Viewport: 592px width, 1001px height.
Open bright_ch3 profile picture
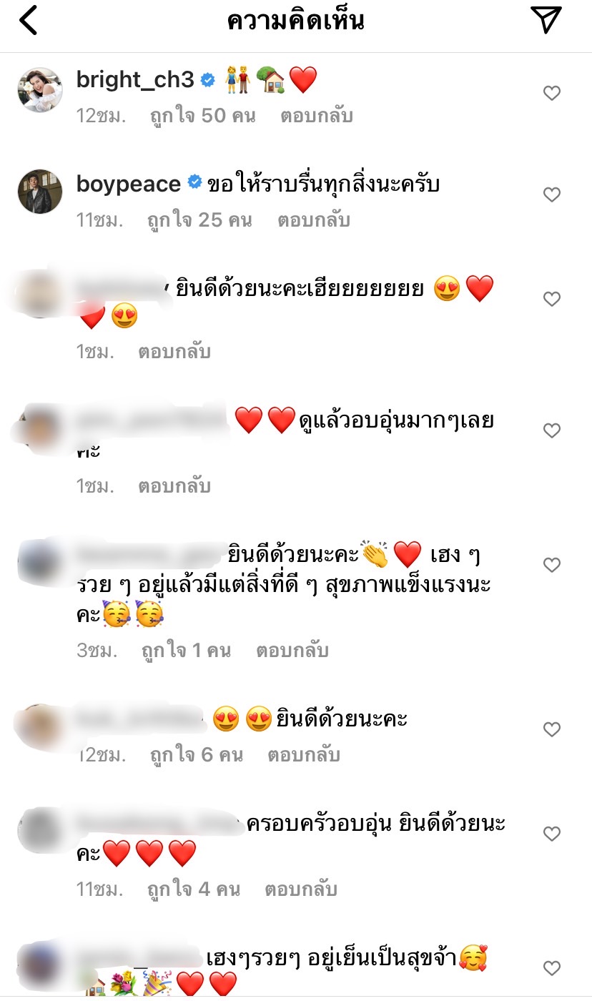39,90
